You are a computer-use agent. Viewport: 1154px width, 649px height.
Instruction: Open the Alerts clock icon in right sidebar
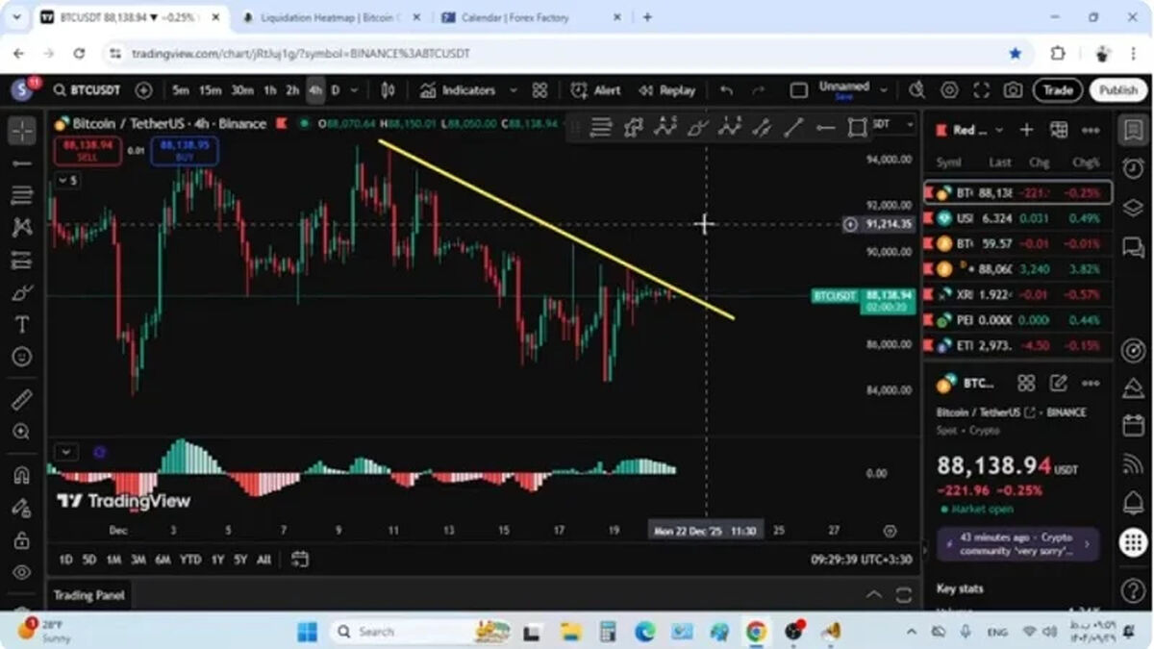point(1133,168)
